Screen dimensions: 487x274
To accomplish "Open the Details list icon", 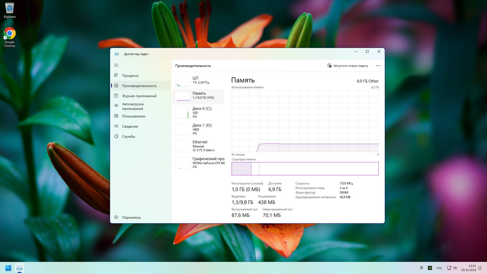I will (x=116, y=126).
